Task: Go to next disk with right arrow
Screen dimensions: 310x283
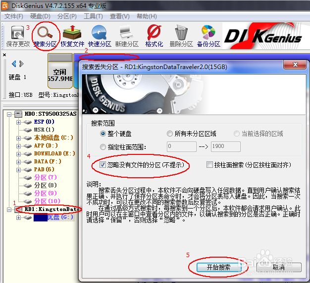Action: [22, 64]
